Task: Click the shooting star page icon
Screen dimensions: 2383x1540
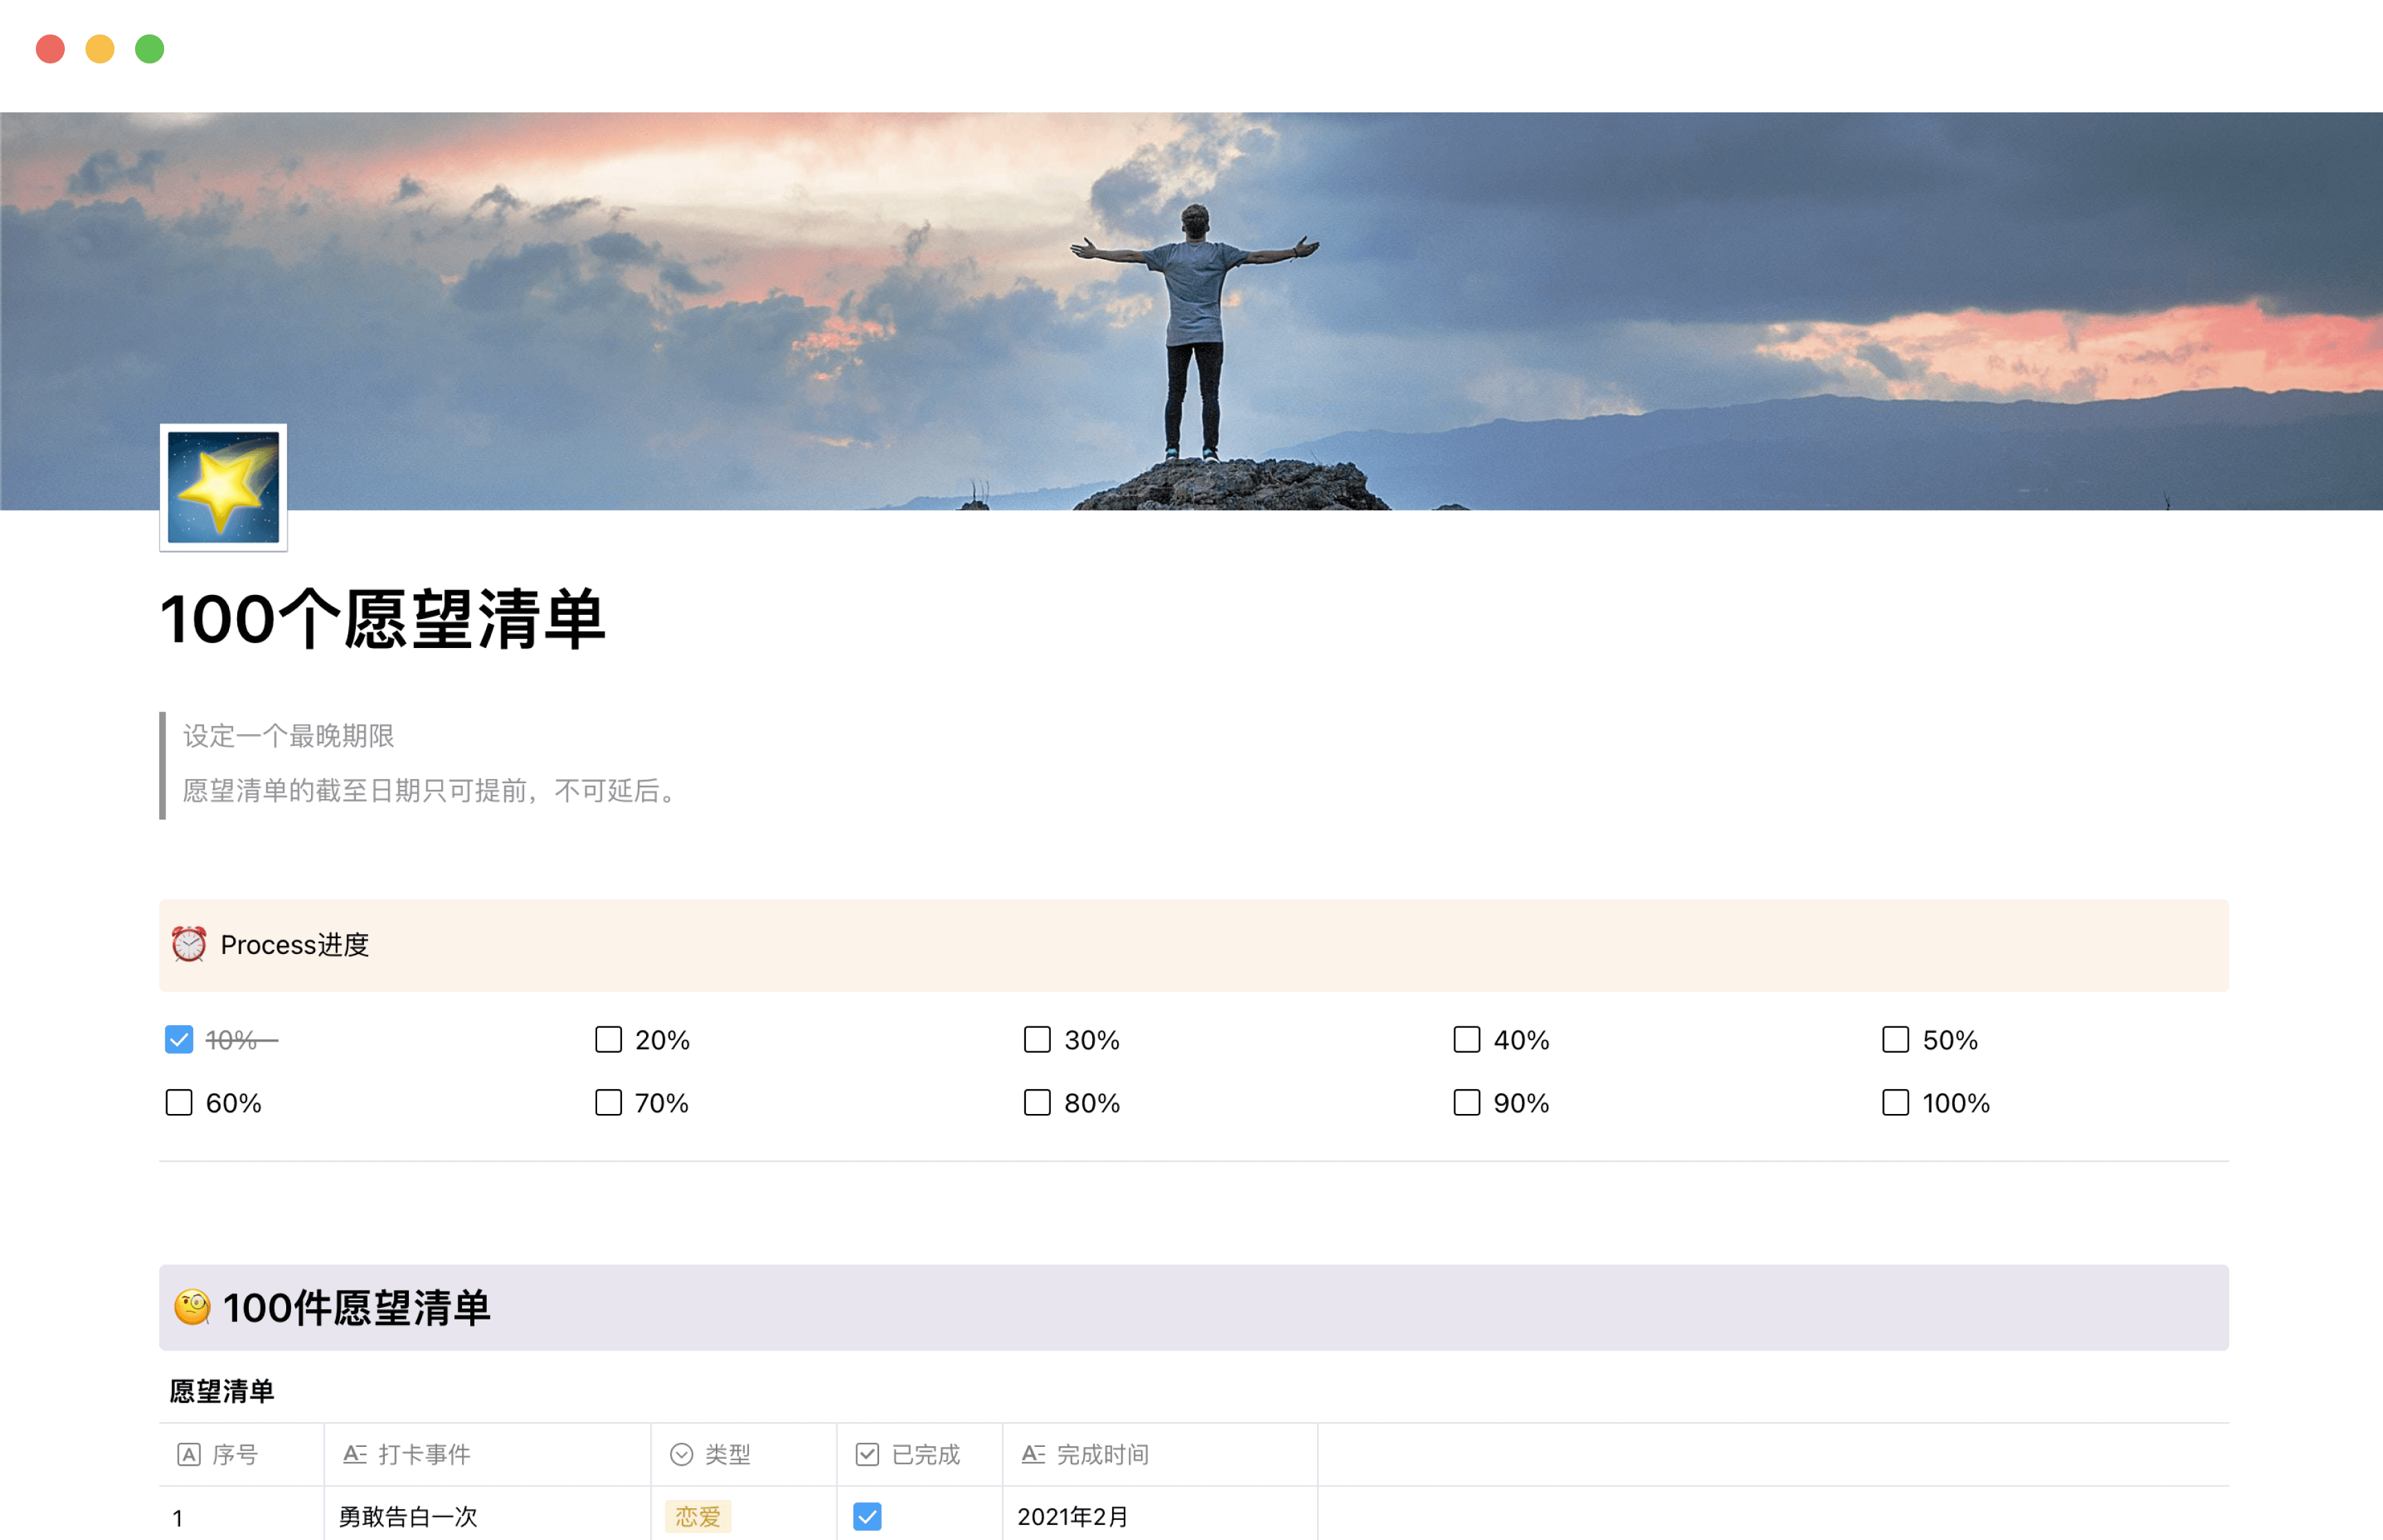Action: point(223,487)
